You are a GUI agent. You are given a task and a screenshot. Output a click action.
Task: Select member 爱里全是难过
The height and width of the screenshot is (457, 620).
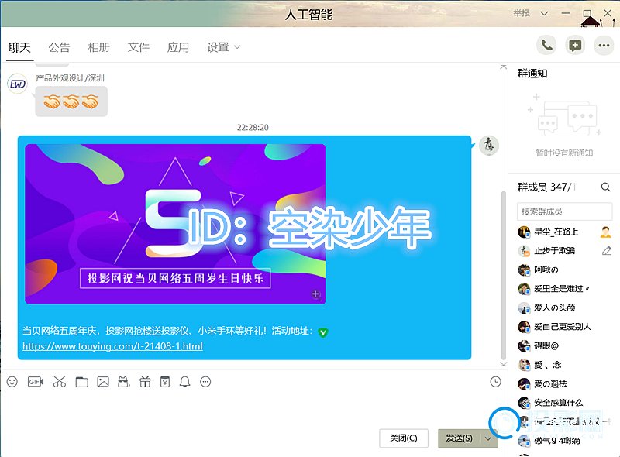coord(564,289)
